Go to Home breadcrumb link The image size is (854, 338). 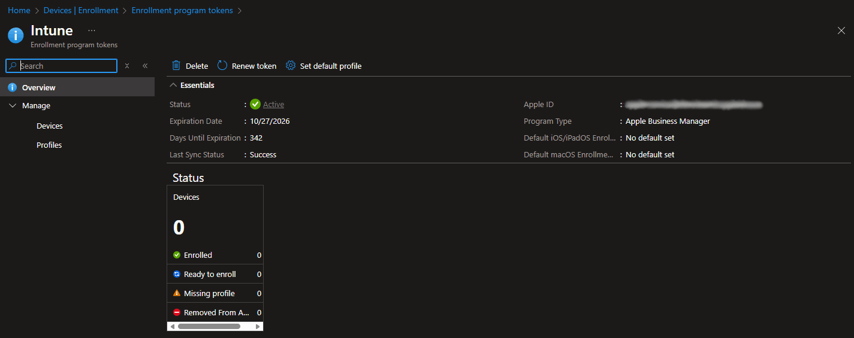[19, 11]
